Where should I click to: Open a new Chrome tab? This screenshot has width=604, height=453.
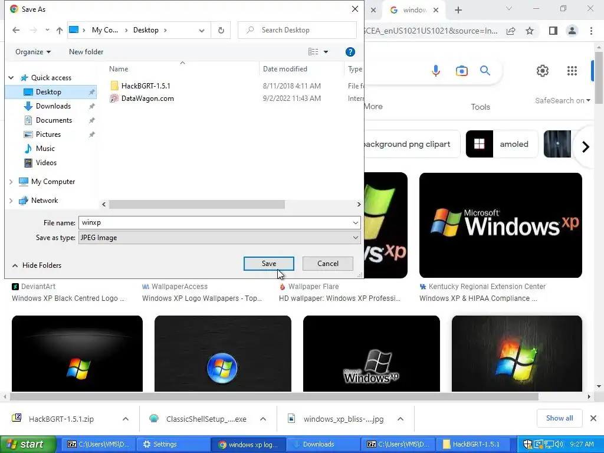point(458,10)
